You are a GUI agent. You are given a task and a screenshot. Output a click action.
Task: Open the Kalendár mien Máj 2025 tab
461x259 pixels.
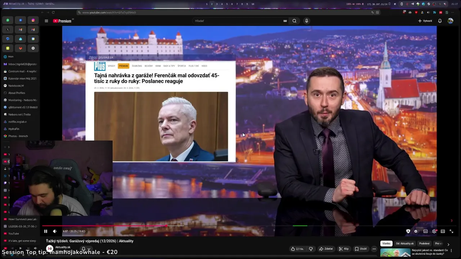[21, 78]
